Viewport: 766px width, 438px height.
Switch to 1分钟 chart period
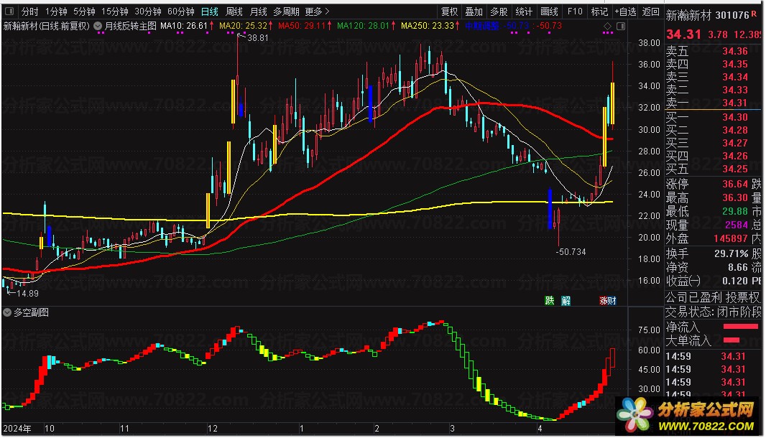pos(56,11)
